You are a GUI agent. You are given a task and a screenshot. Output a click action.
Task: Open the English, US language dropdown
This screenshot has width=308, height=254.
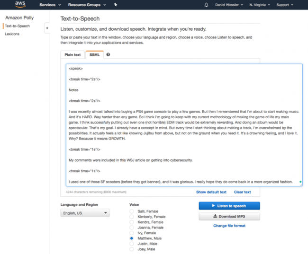pyautogui.click(x=85, y=213)
